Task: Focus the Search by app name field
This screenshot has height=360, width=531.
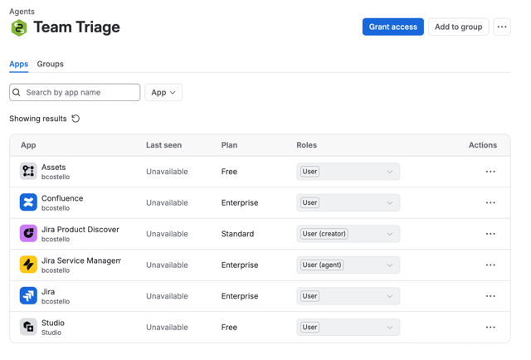Action: [x=75, y=92]
